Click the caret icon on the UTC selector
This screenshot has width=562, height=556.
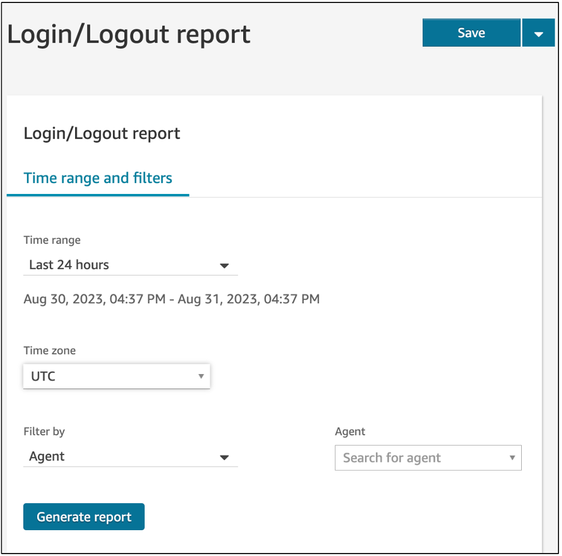[201, 376]
